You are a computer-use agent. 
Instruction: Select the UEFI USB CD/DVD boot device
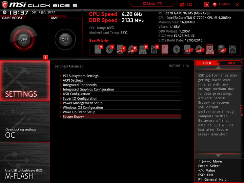tap(132, 49)
